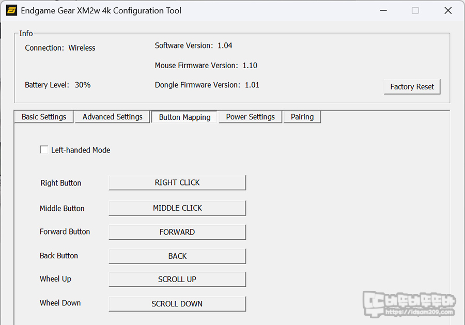Switch to the Basic Settings tab

[x=43, y=117]
